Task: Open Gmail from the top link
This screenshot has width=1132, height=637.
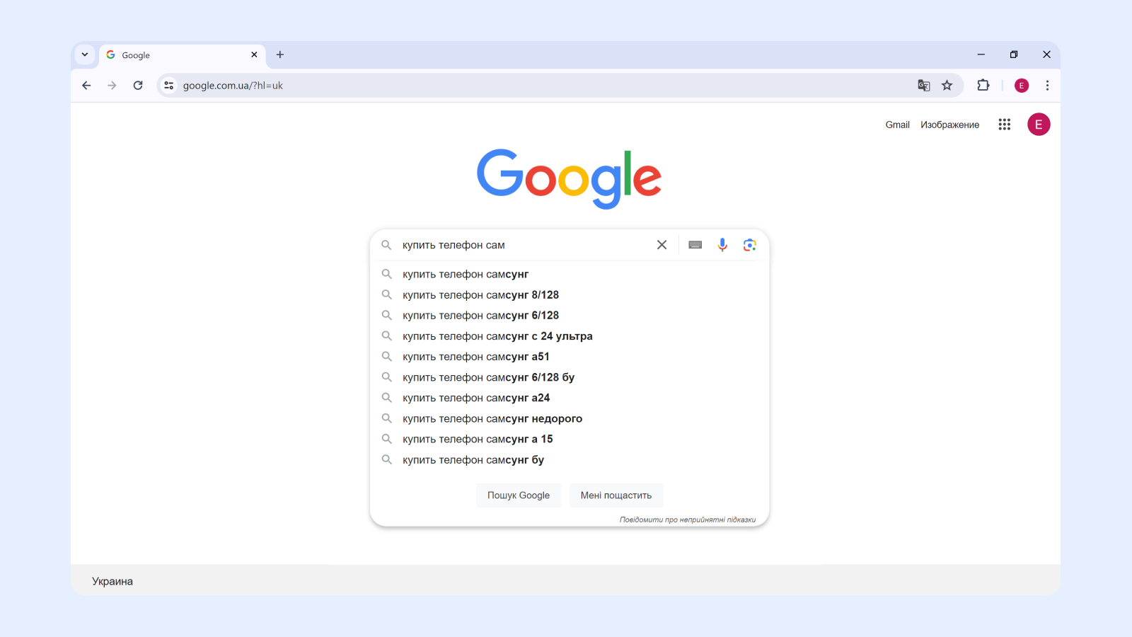Action: coord(897,124)
